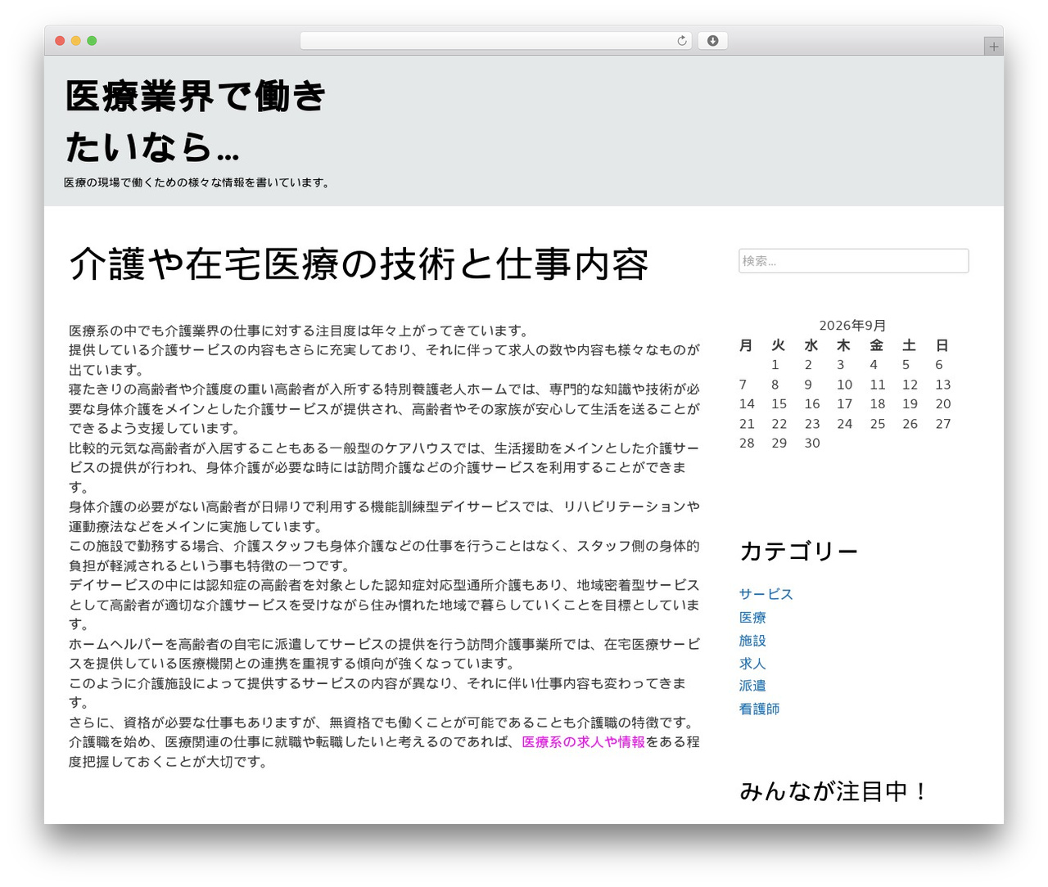
Task: Open the 看護師 category
Action: point(759,709)
